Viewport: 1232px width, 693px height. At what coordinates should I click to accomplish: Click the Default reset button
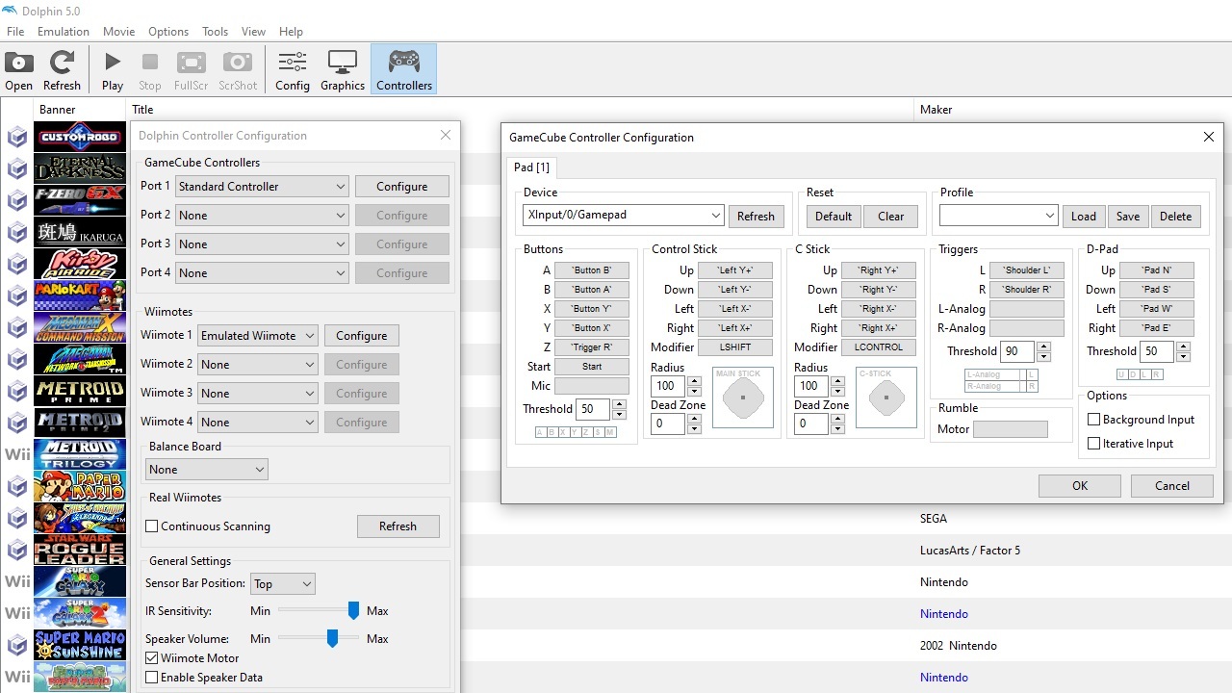[834, 217]
